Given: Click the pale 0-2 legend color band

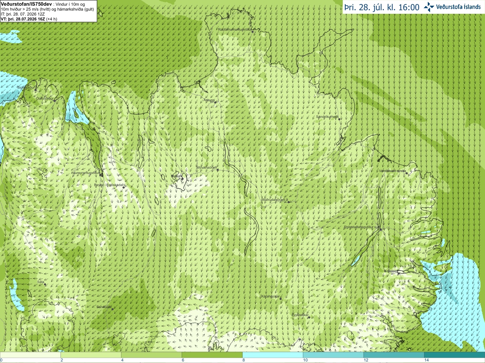Looking at the screenshot, I should click(30, 355).
